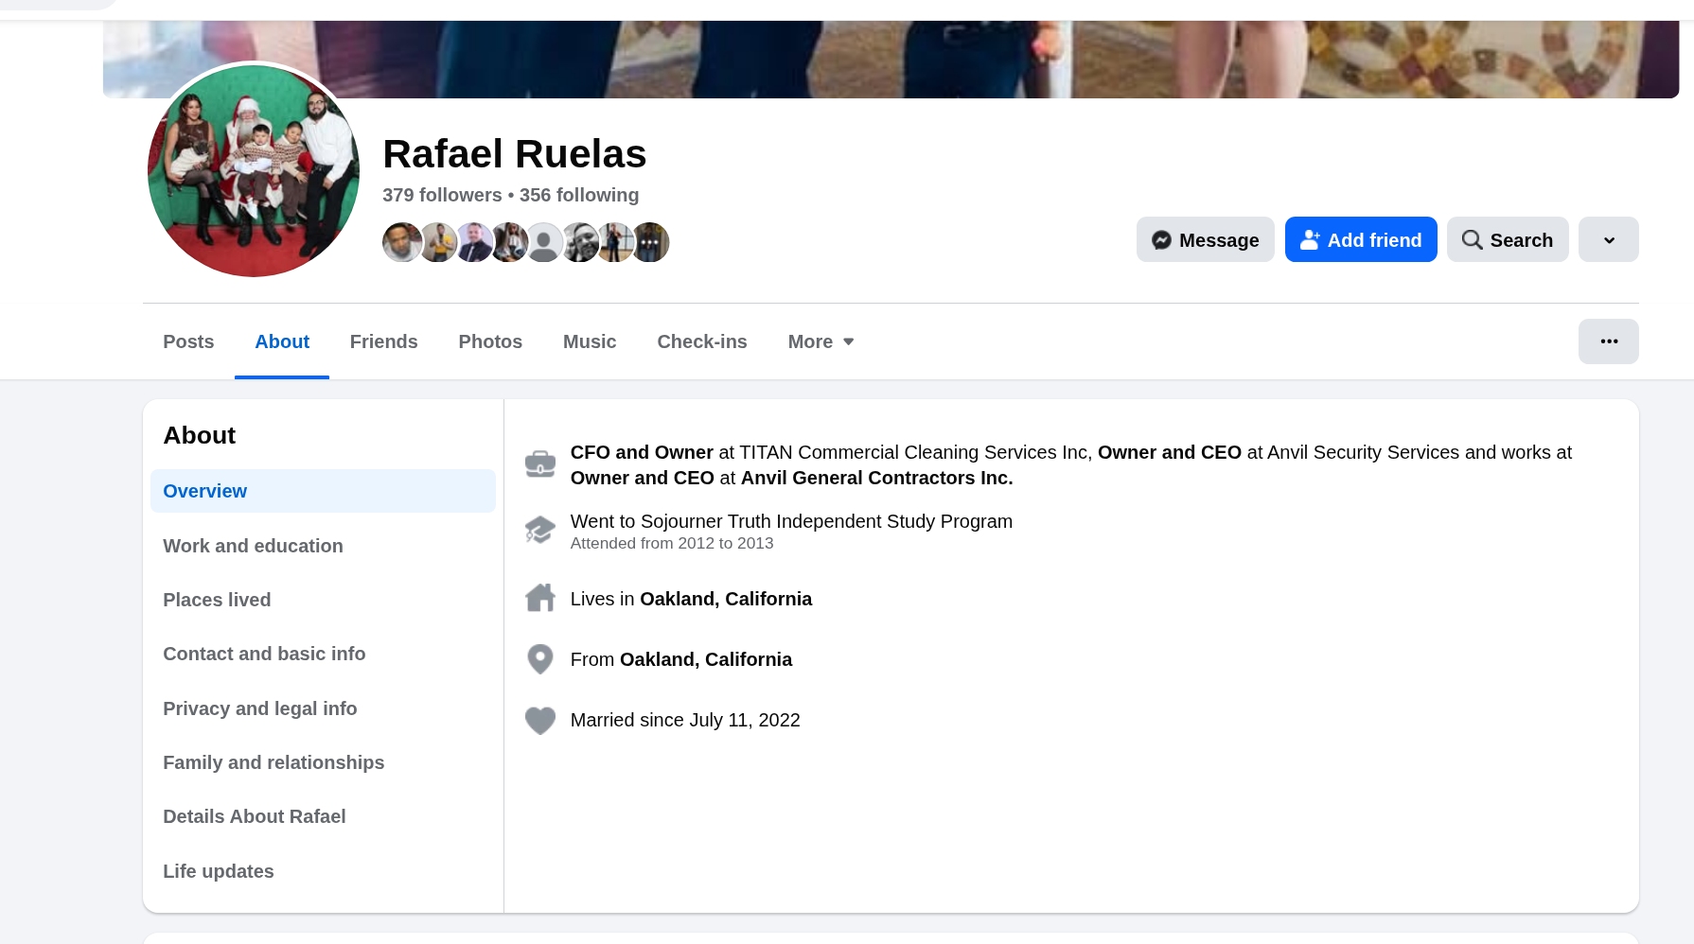Click the Add friend button

coord(1361,239)
